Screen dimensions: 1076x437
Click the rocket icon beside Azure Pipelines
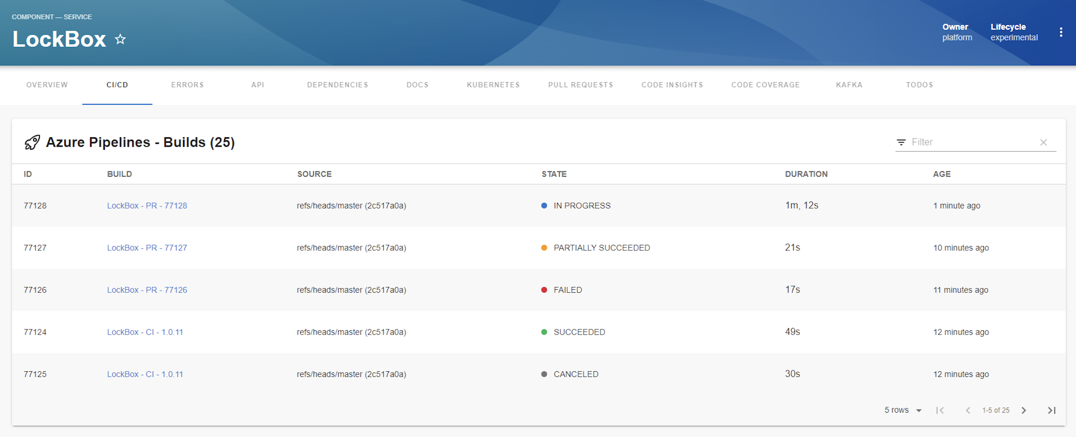click(x=32, y=142)
